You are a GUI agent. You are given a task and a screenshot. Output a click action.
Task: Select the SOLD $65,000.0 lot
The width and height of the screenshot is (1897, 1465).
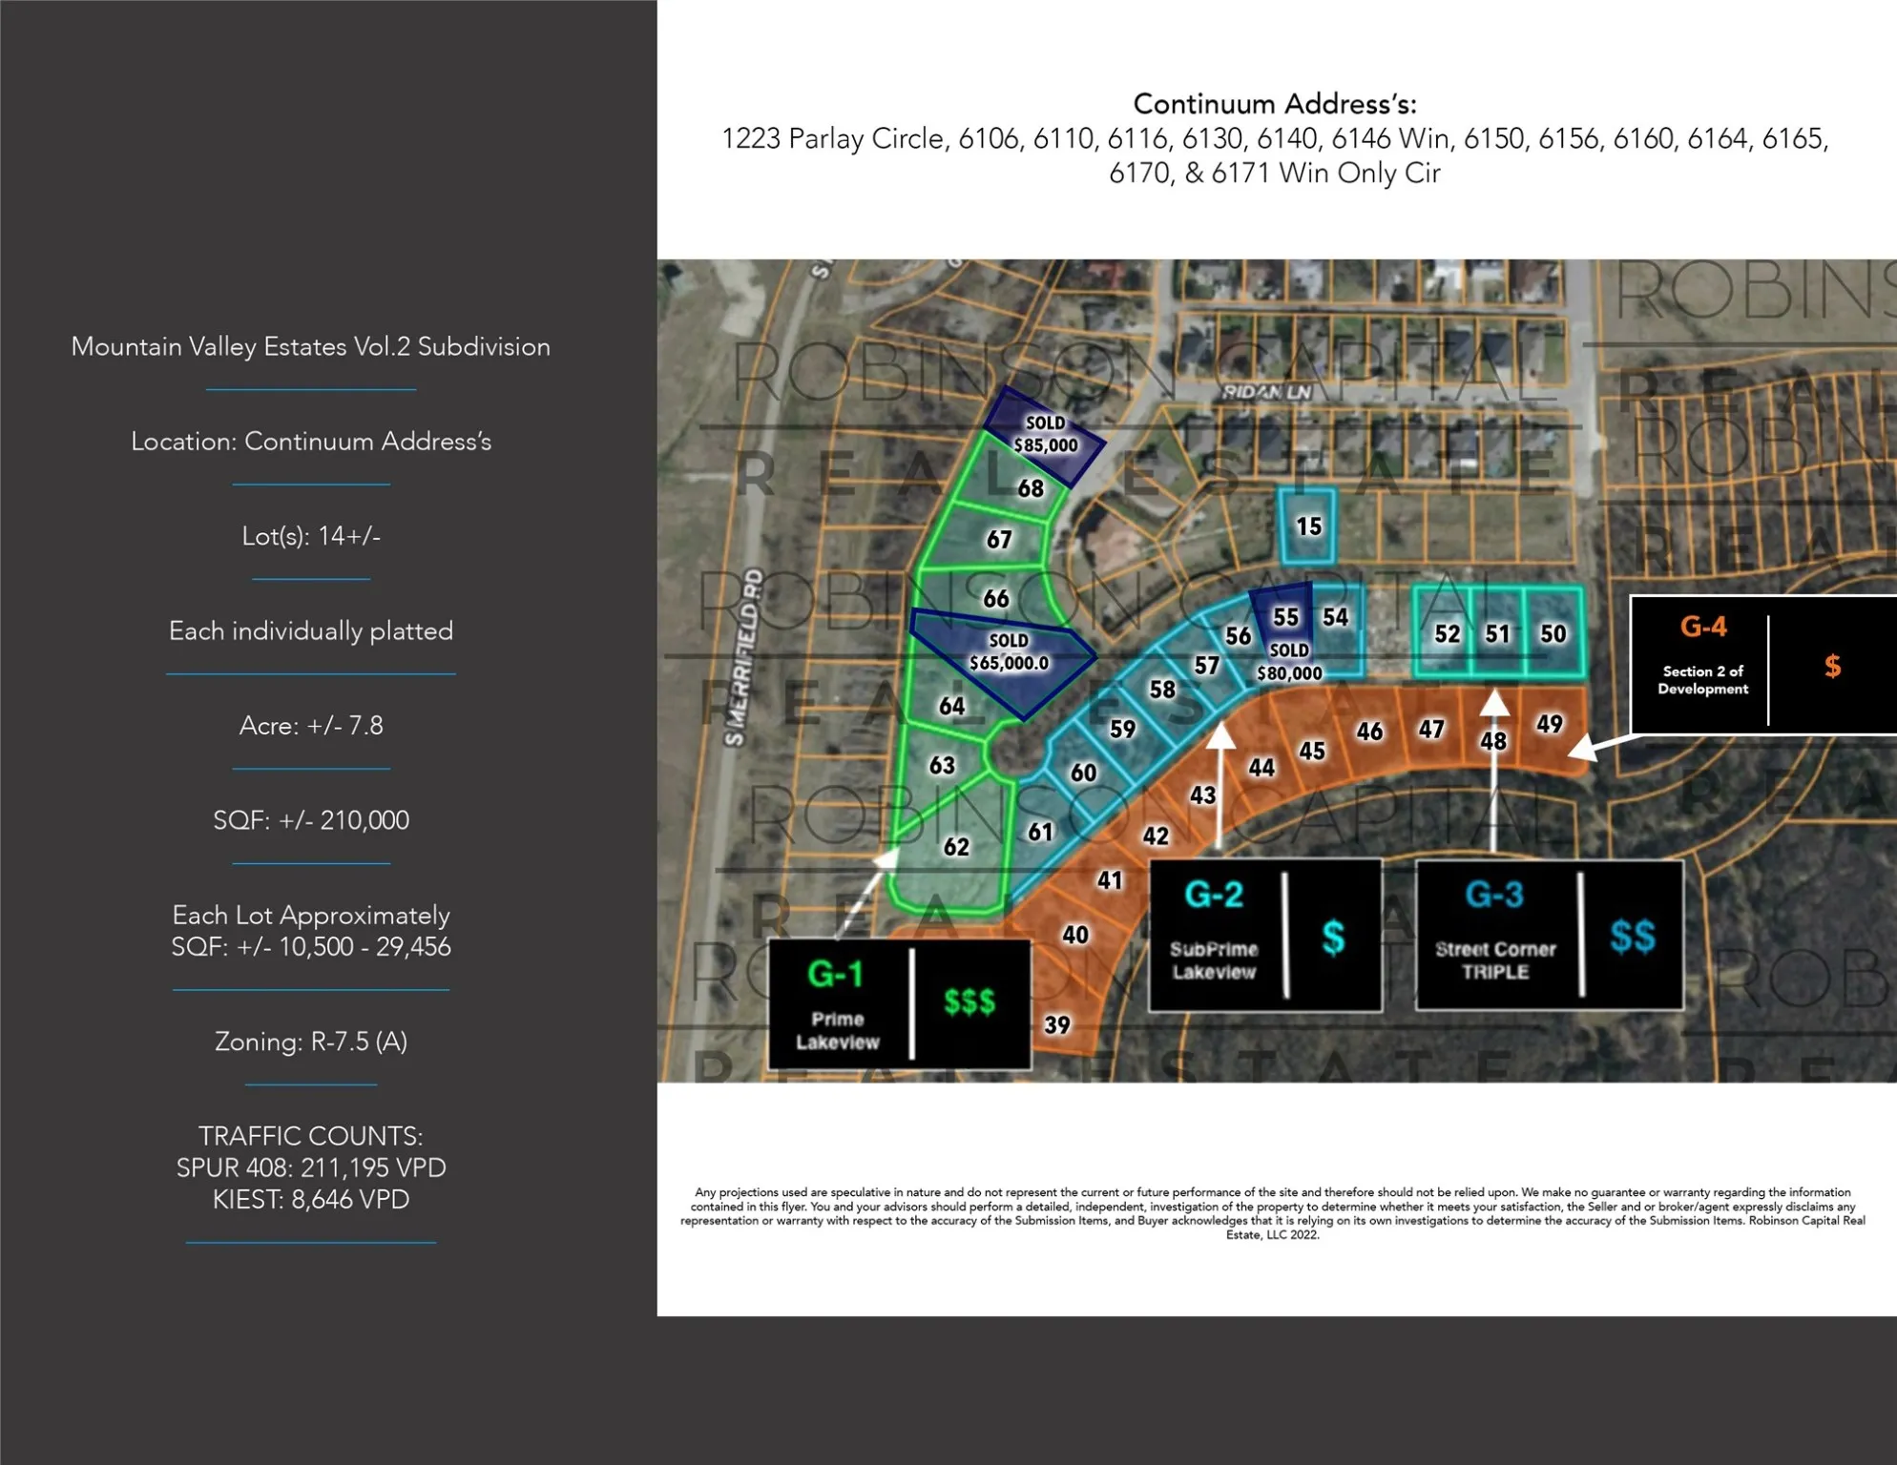click(1004, 660)
